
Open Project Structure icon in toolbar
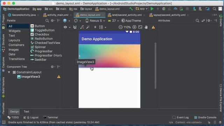coord(208,9)
